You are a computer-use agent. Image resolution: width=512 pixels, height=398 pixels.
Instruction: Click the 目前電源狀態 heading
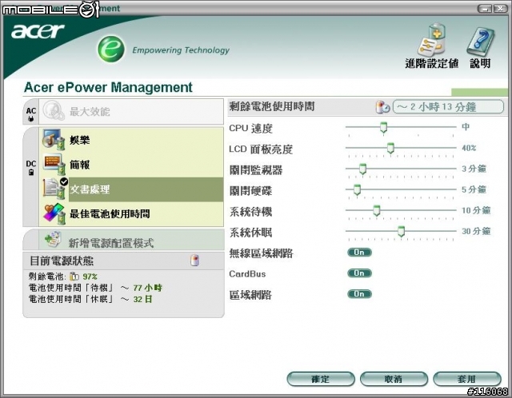(62, 261)
